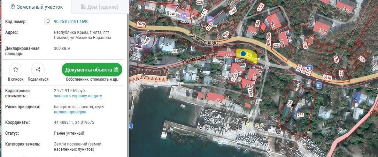
Task: Click the Раиса hotel marker on the map
Action: 184,16
